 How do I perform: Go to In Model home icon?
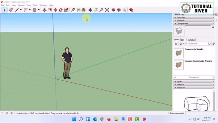click(x=181, y=44)
